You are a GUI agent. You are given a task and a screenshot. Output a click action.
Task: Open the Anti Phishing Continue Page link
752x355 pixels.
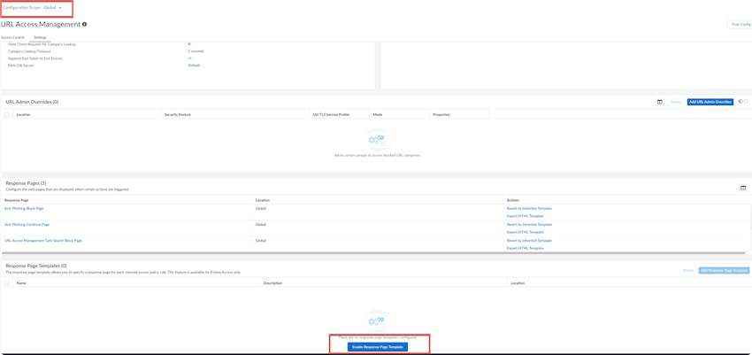coord(27,224)
